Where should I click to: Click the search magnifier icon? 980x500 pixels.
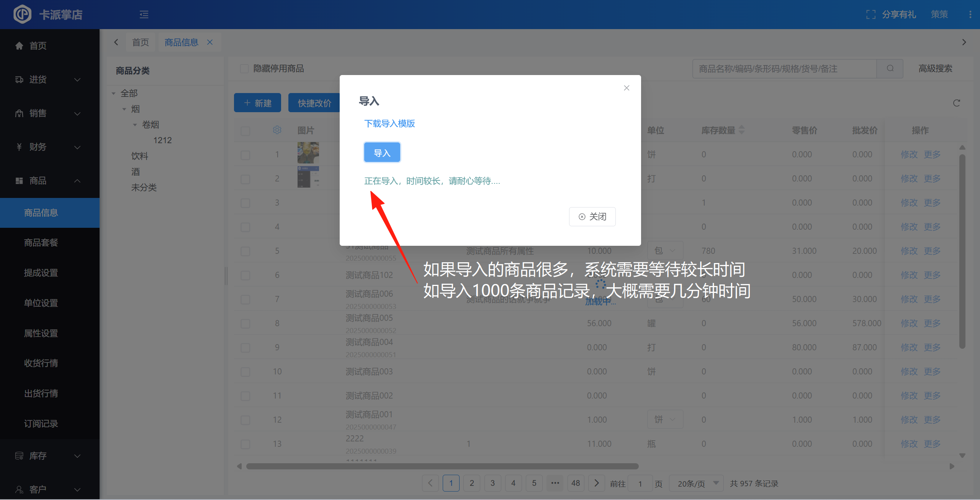tap(890, 69)
